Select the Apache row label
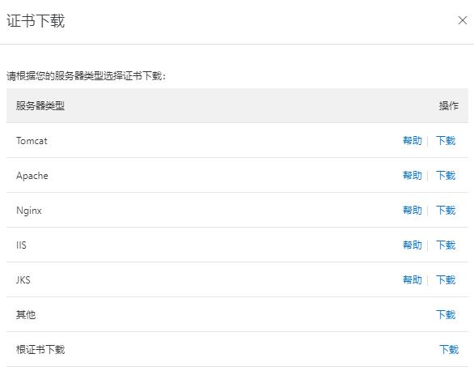Screen dimensions: 474x375 tap(32, 176)
